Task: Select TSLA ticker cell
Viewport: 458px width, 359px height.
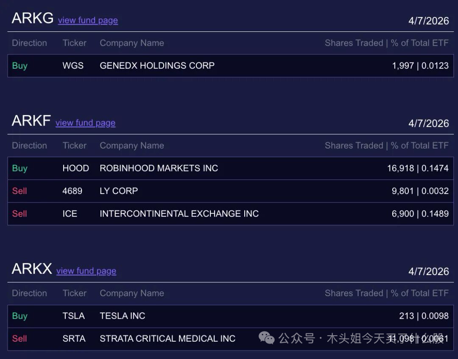Action: click(74, 316)
